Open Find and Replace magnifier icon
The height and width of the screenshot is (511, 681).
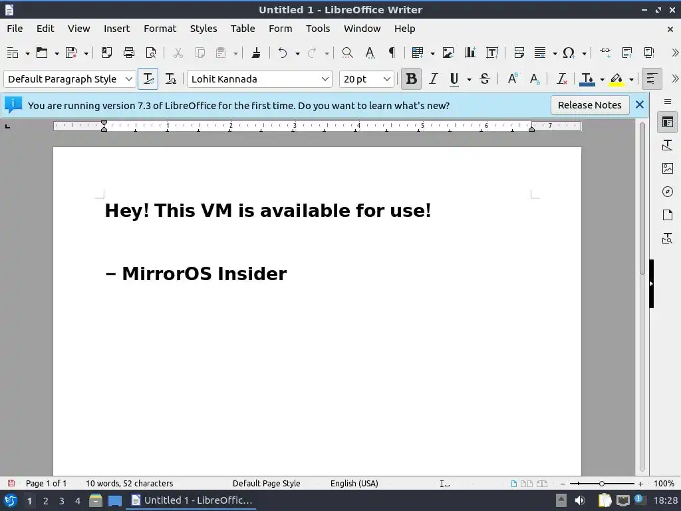click(x=347, y=53)
